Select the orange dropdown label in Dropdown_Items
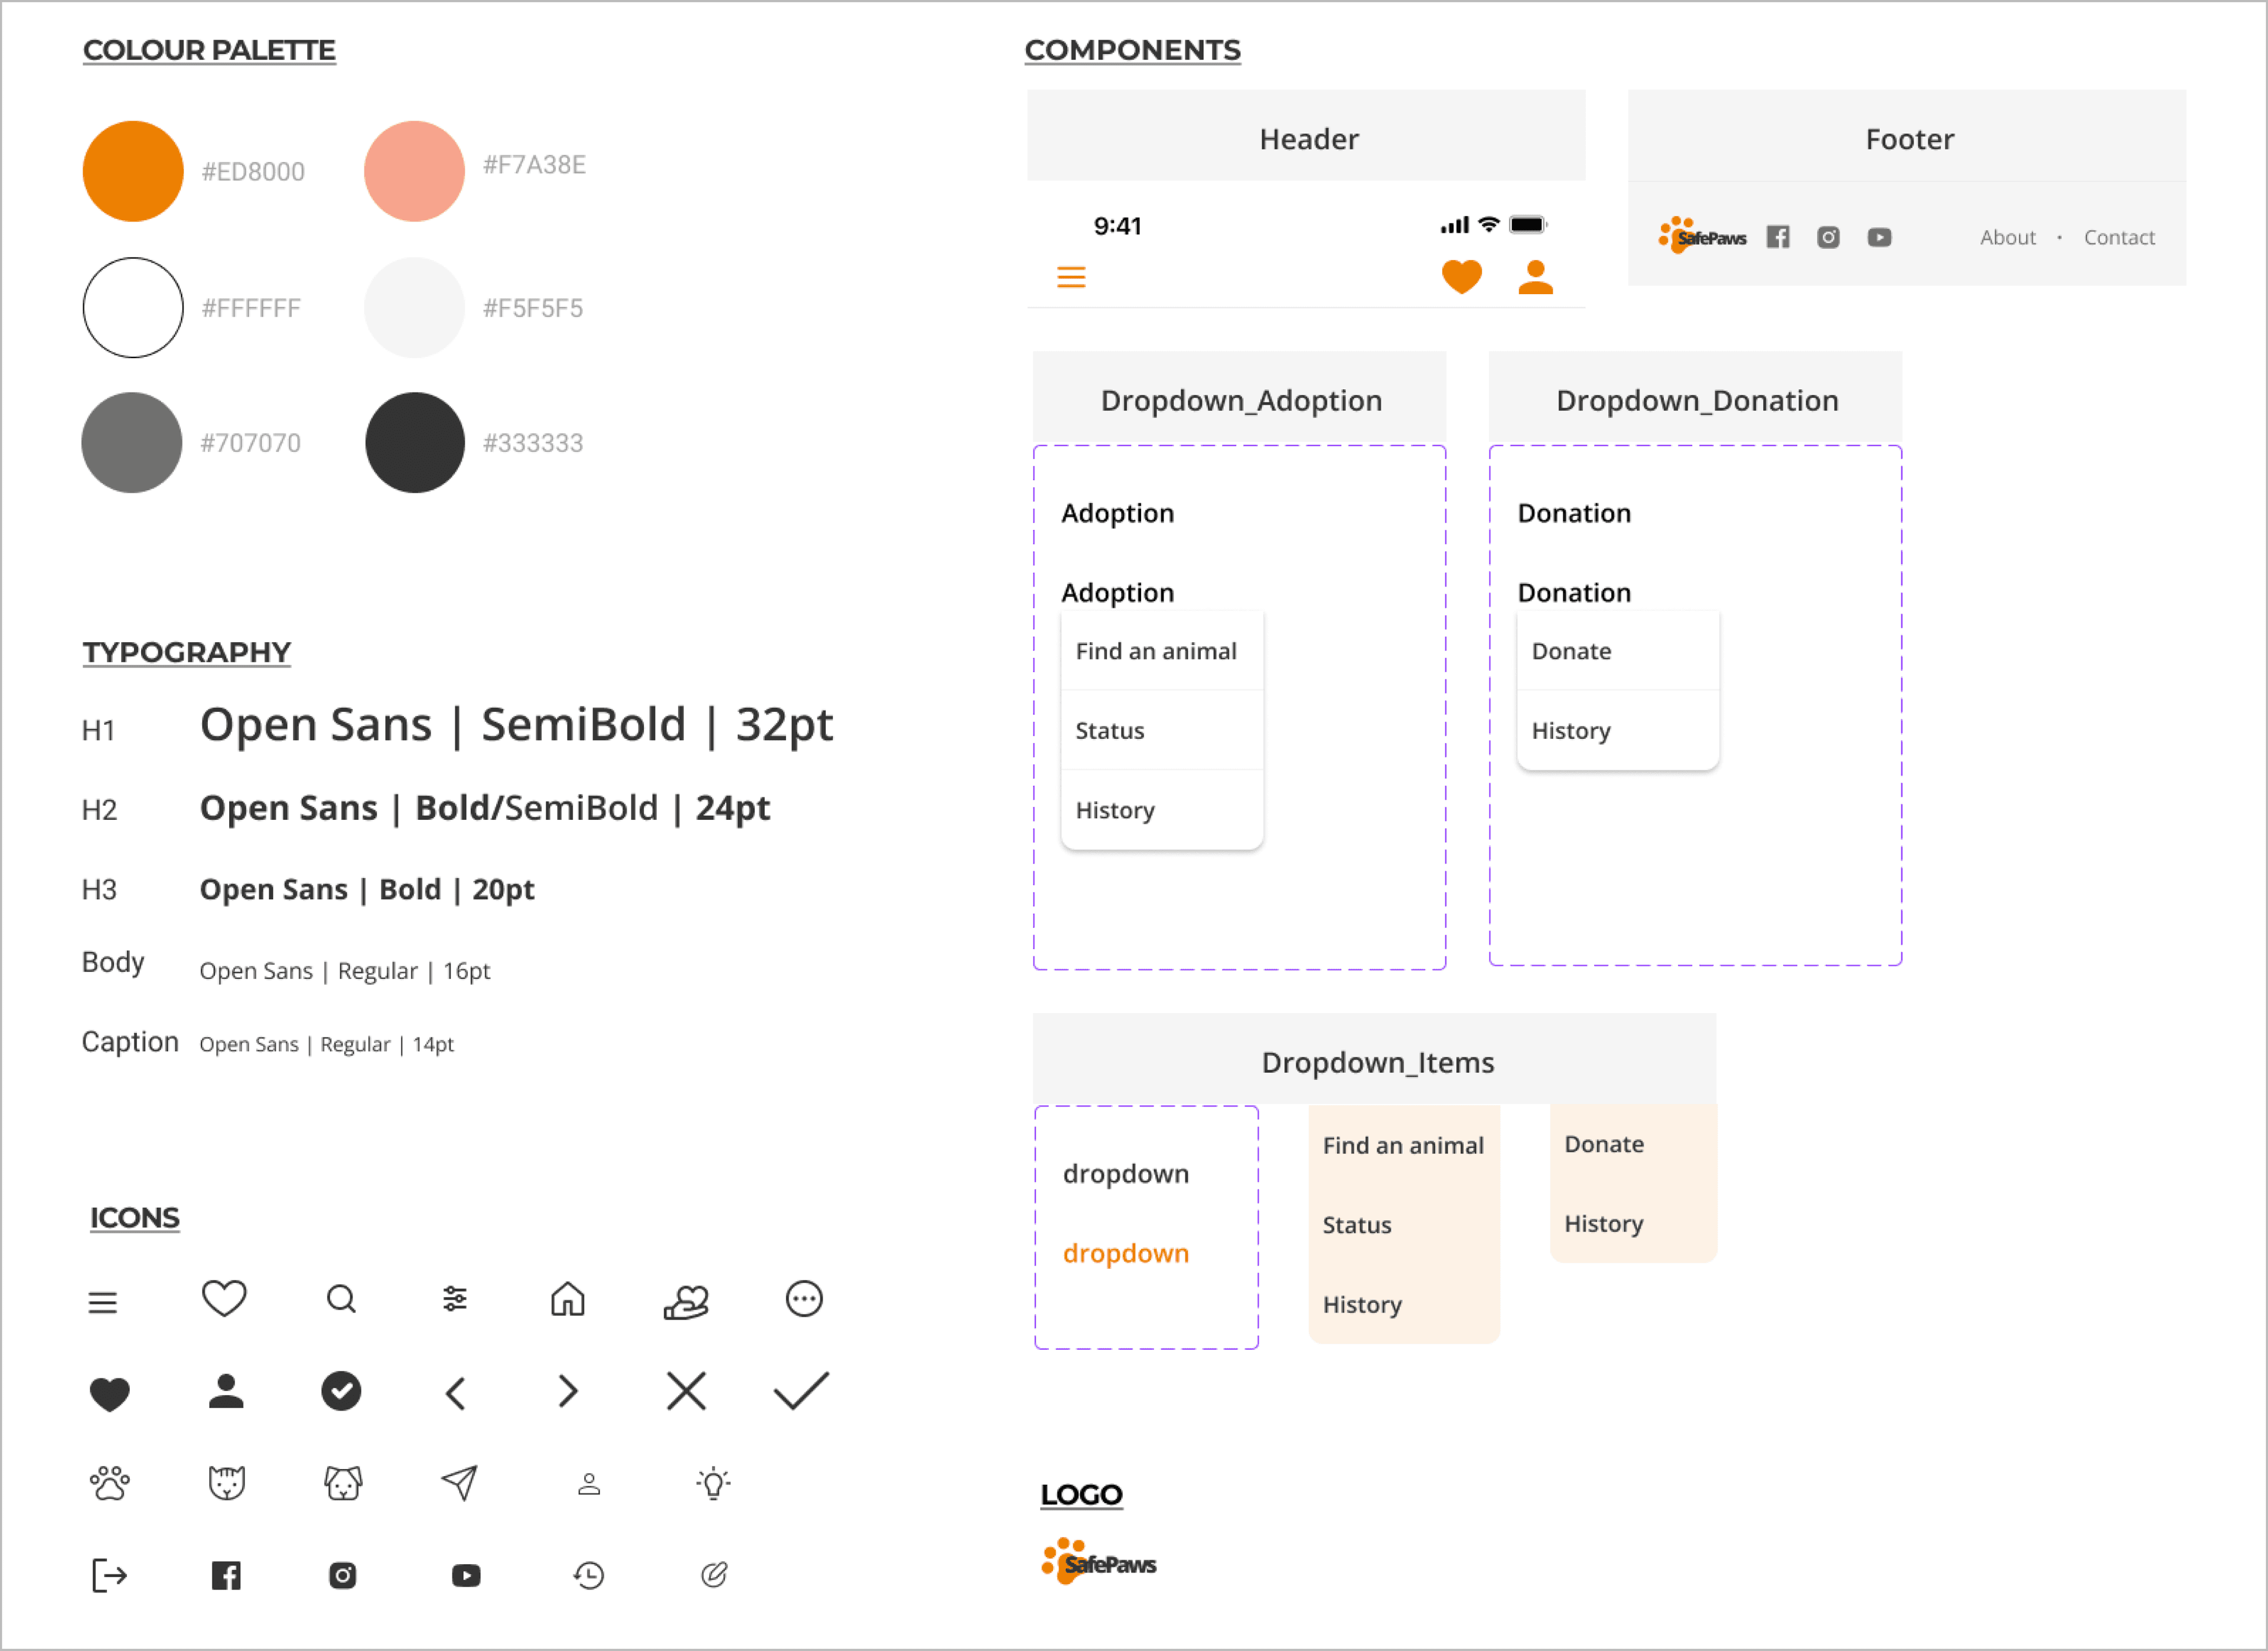Viewport: 2268px width, 1651px height. point(1126,1254)
